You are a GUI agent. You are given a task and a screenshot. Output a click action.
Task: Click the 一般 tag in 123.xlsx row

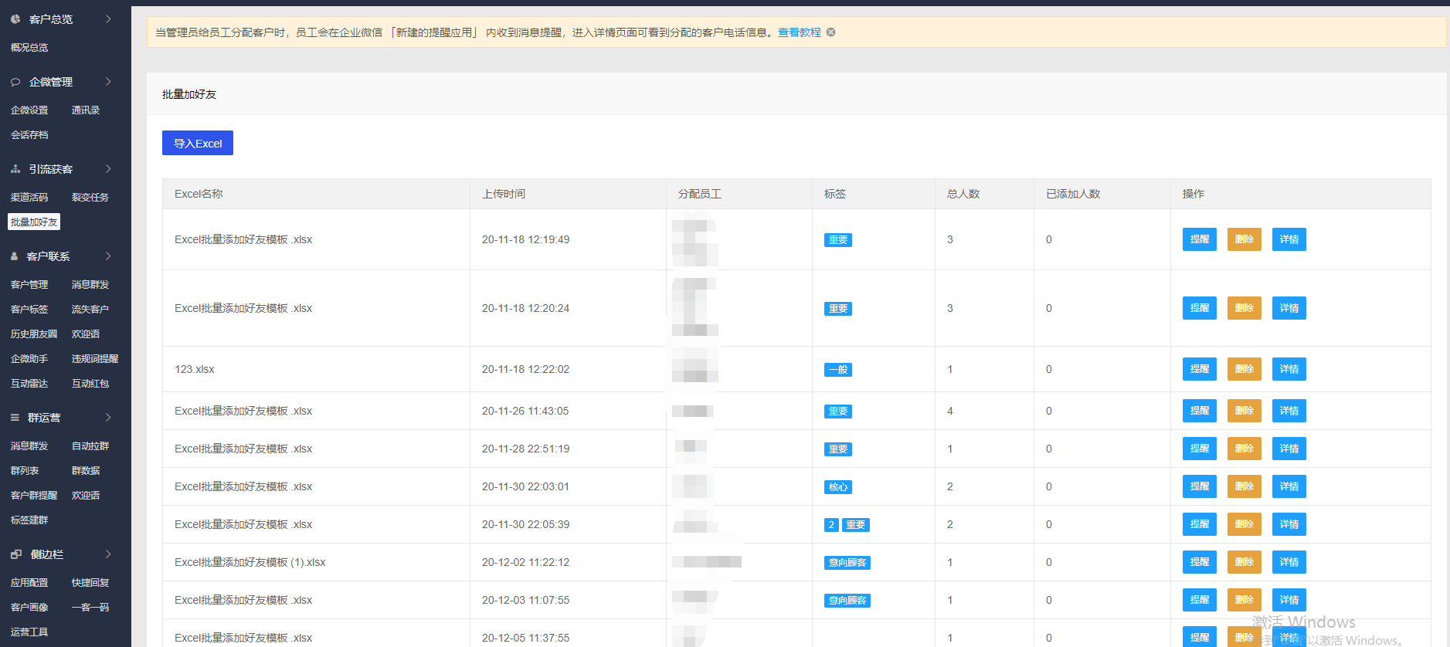tap(838, 370)
